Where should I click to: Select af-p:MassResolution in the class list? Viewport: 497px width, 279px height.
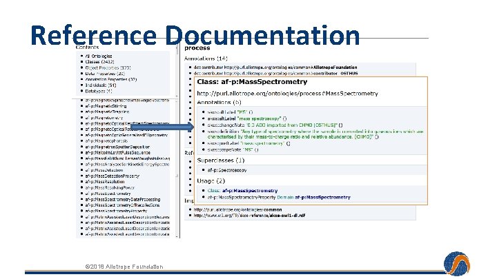coord(105,182)
